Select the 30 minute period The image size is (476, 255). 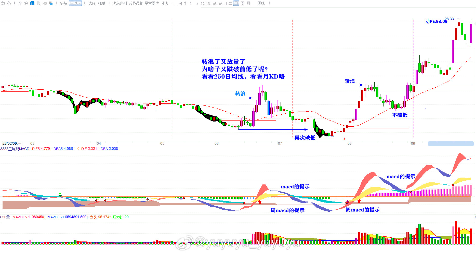(x=209, y=3)
